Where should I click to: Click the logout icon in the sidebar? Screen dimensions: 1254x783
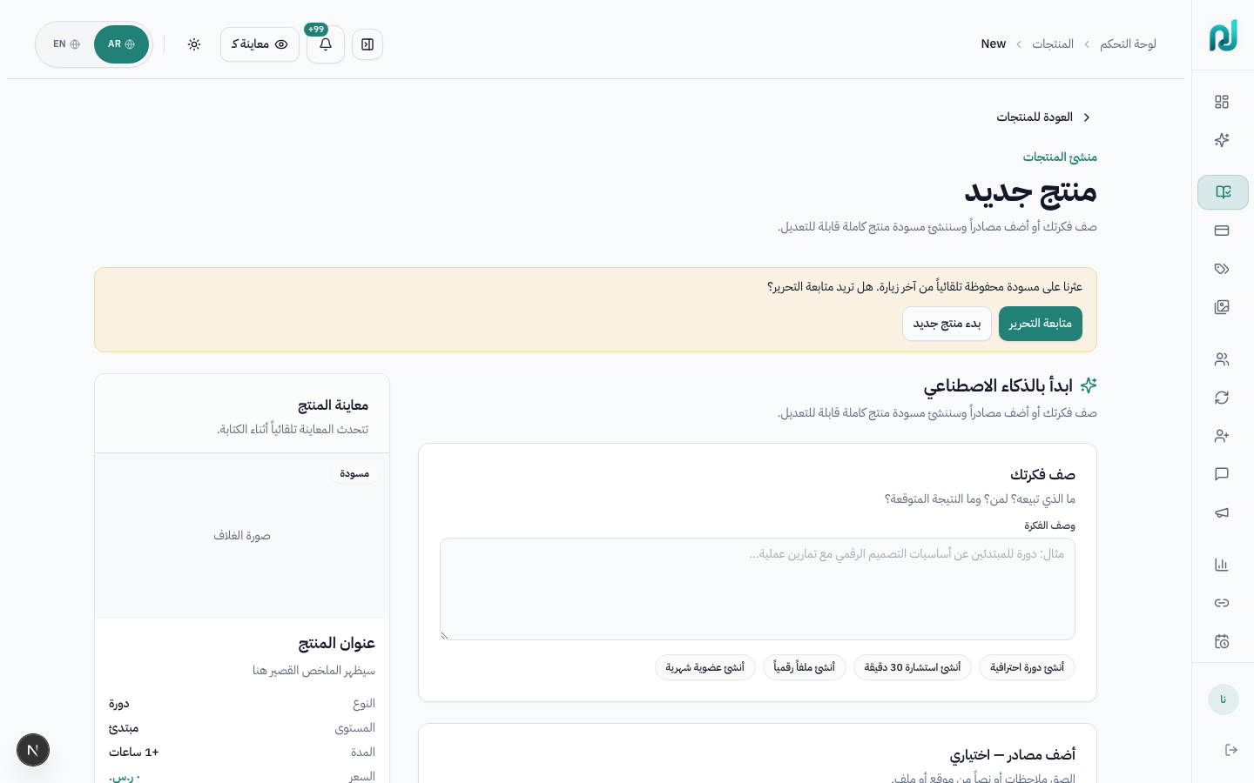(x=1231, y=750)
